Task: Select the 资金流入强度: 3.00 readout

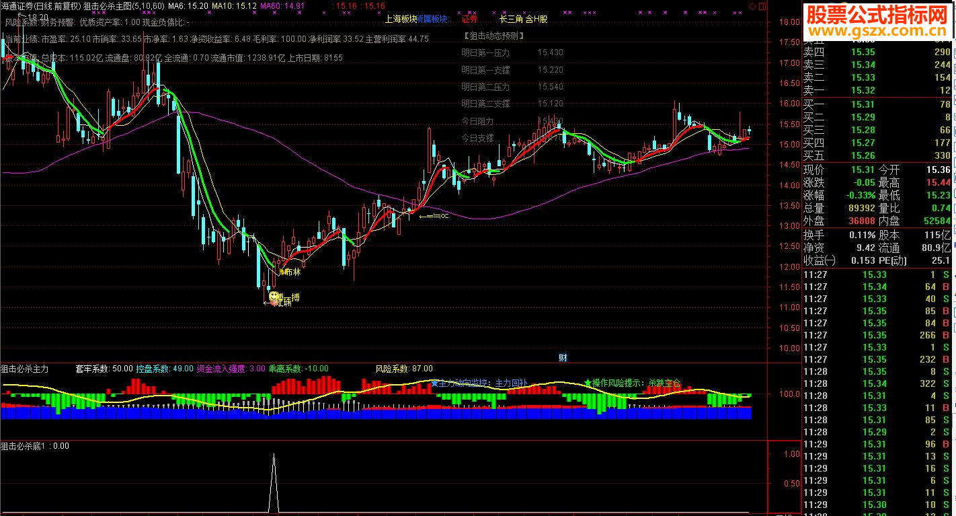Action: pos(231,369)
